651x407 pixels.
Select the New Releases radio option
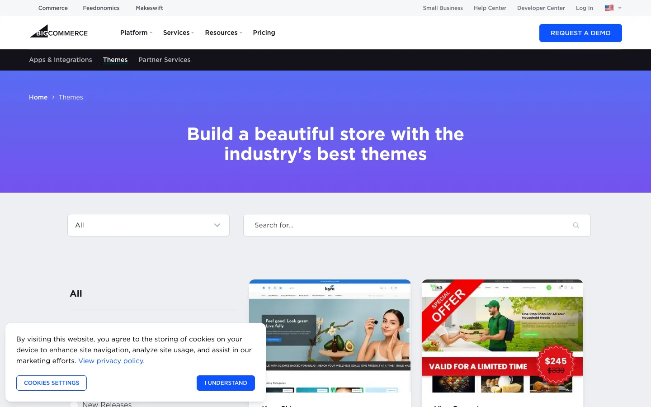tap(74, 404)
